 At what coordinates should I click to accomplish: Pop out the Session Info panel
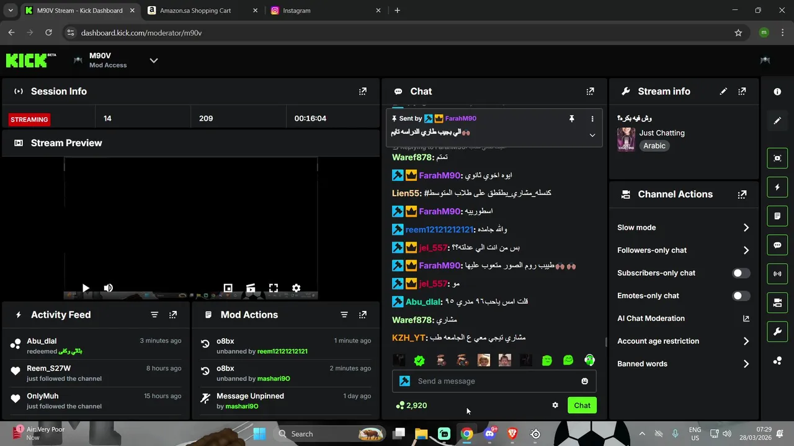[363, 91]
